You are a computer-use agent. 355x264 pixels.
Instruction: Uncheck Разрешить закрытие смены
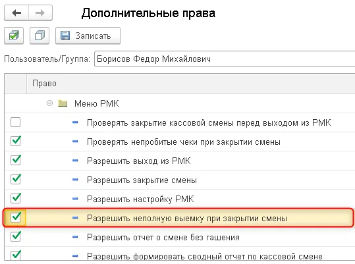click(15, 179)
